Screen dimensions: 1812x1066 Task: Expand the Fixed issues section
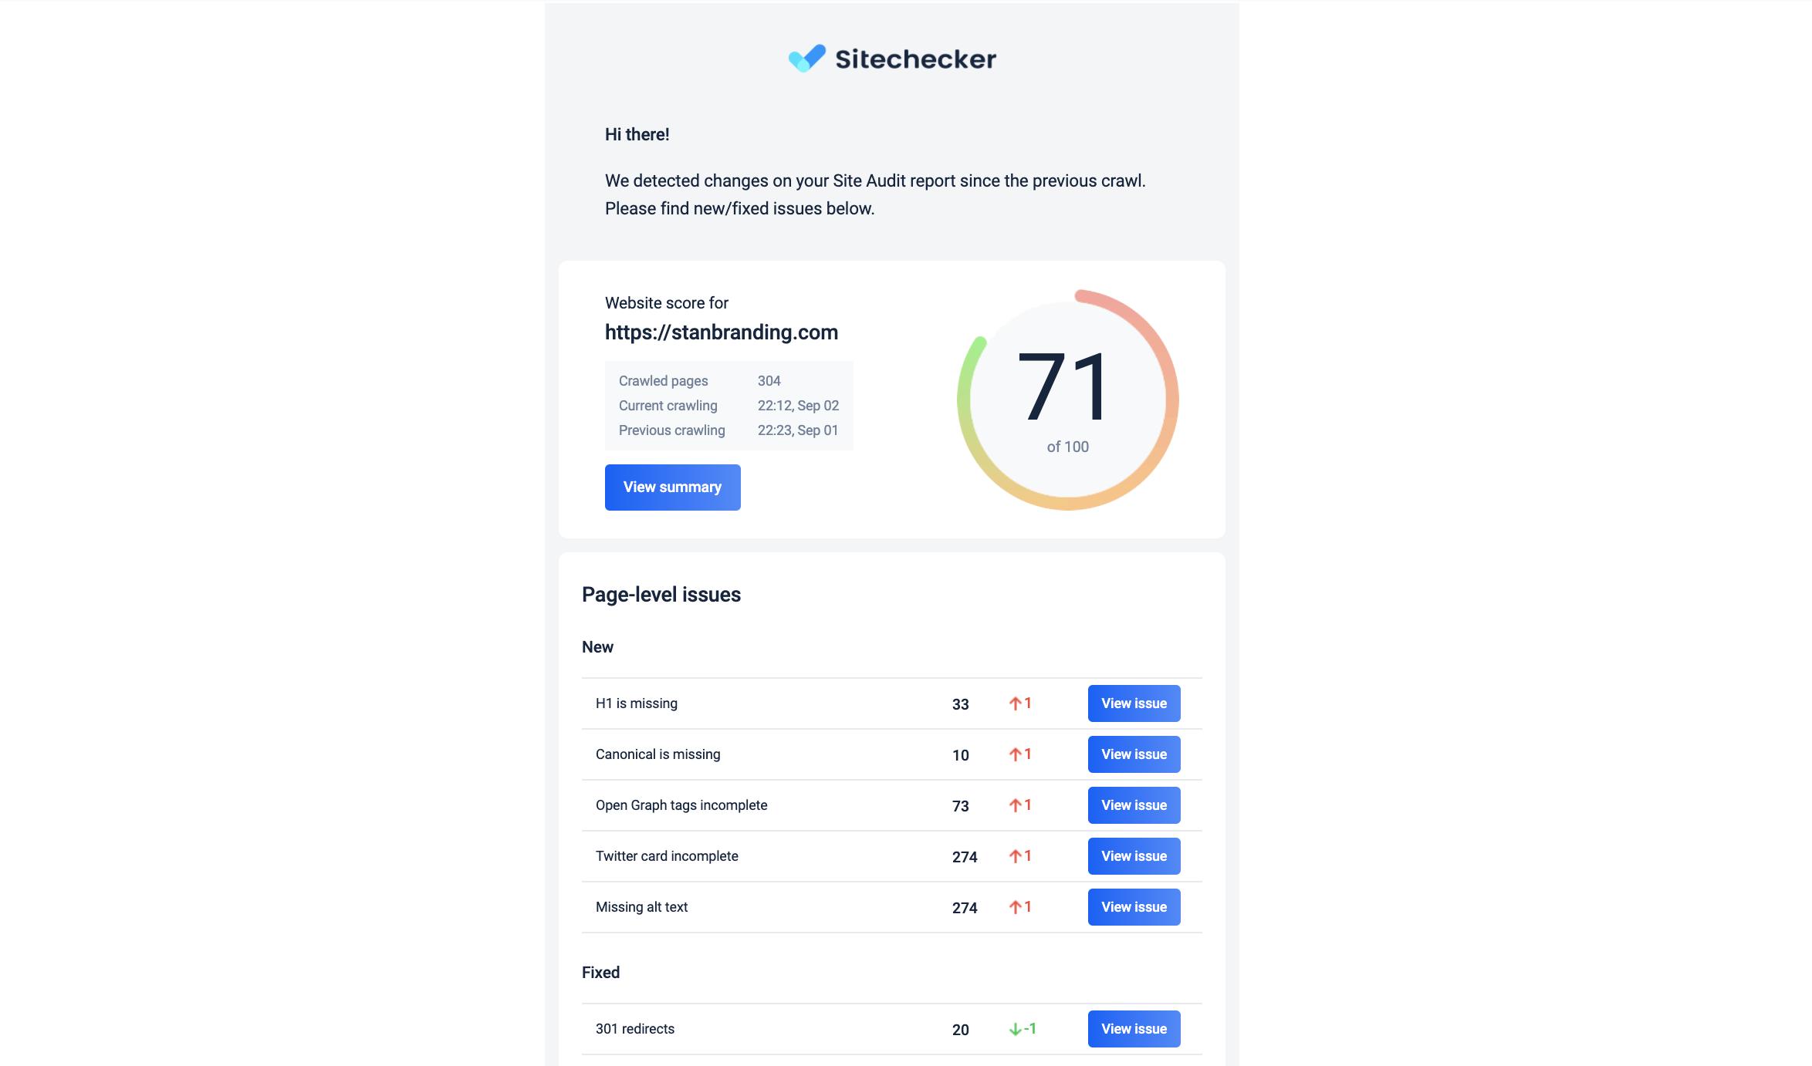tap(602, 972)
